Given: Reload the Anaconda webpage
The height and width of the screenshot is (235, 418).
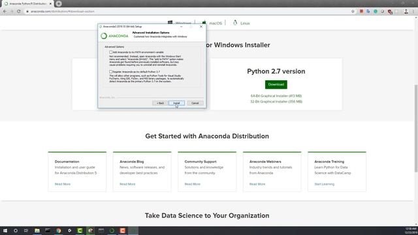Looking at the screenshot, I should pyautogui.click(x=19, y=12).
